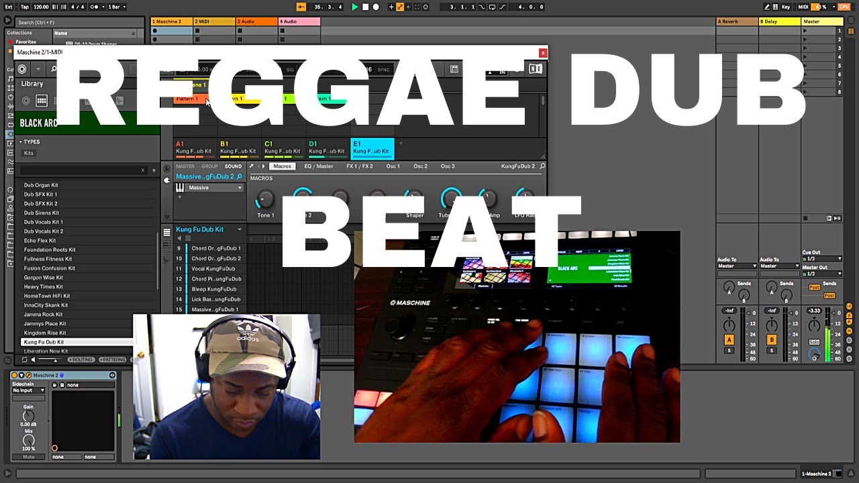
Task: Switch to the MASTER tab
Action: pos(185,166)
